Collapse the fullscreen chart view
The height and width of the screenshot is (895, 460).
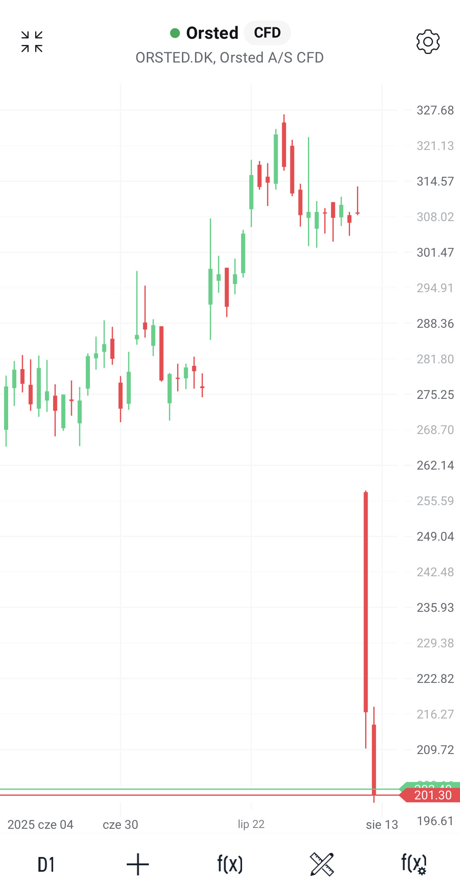pos(32,42)
